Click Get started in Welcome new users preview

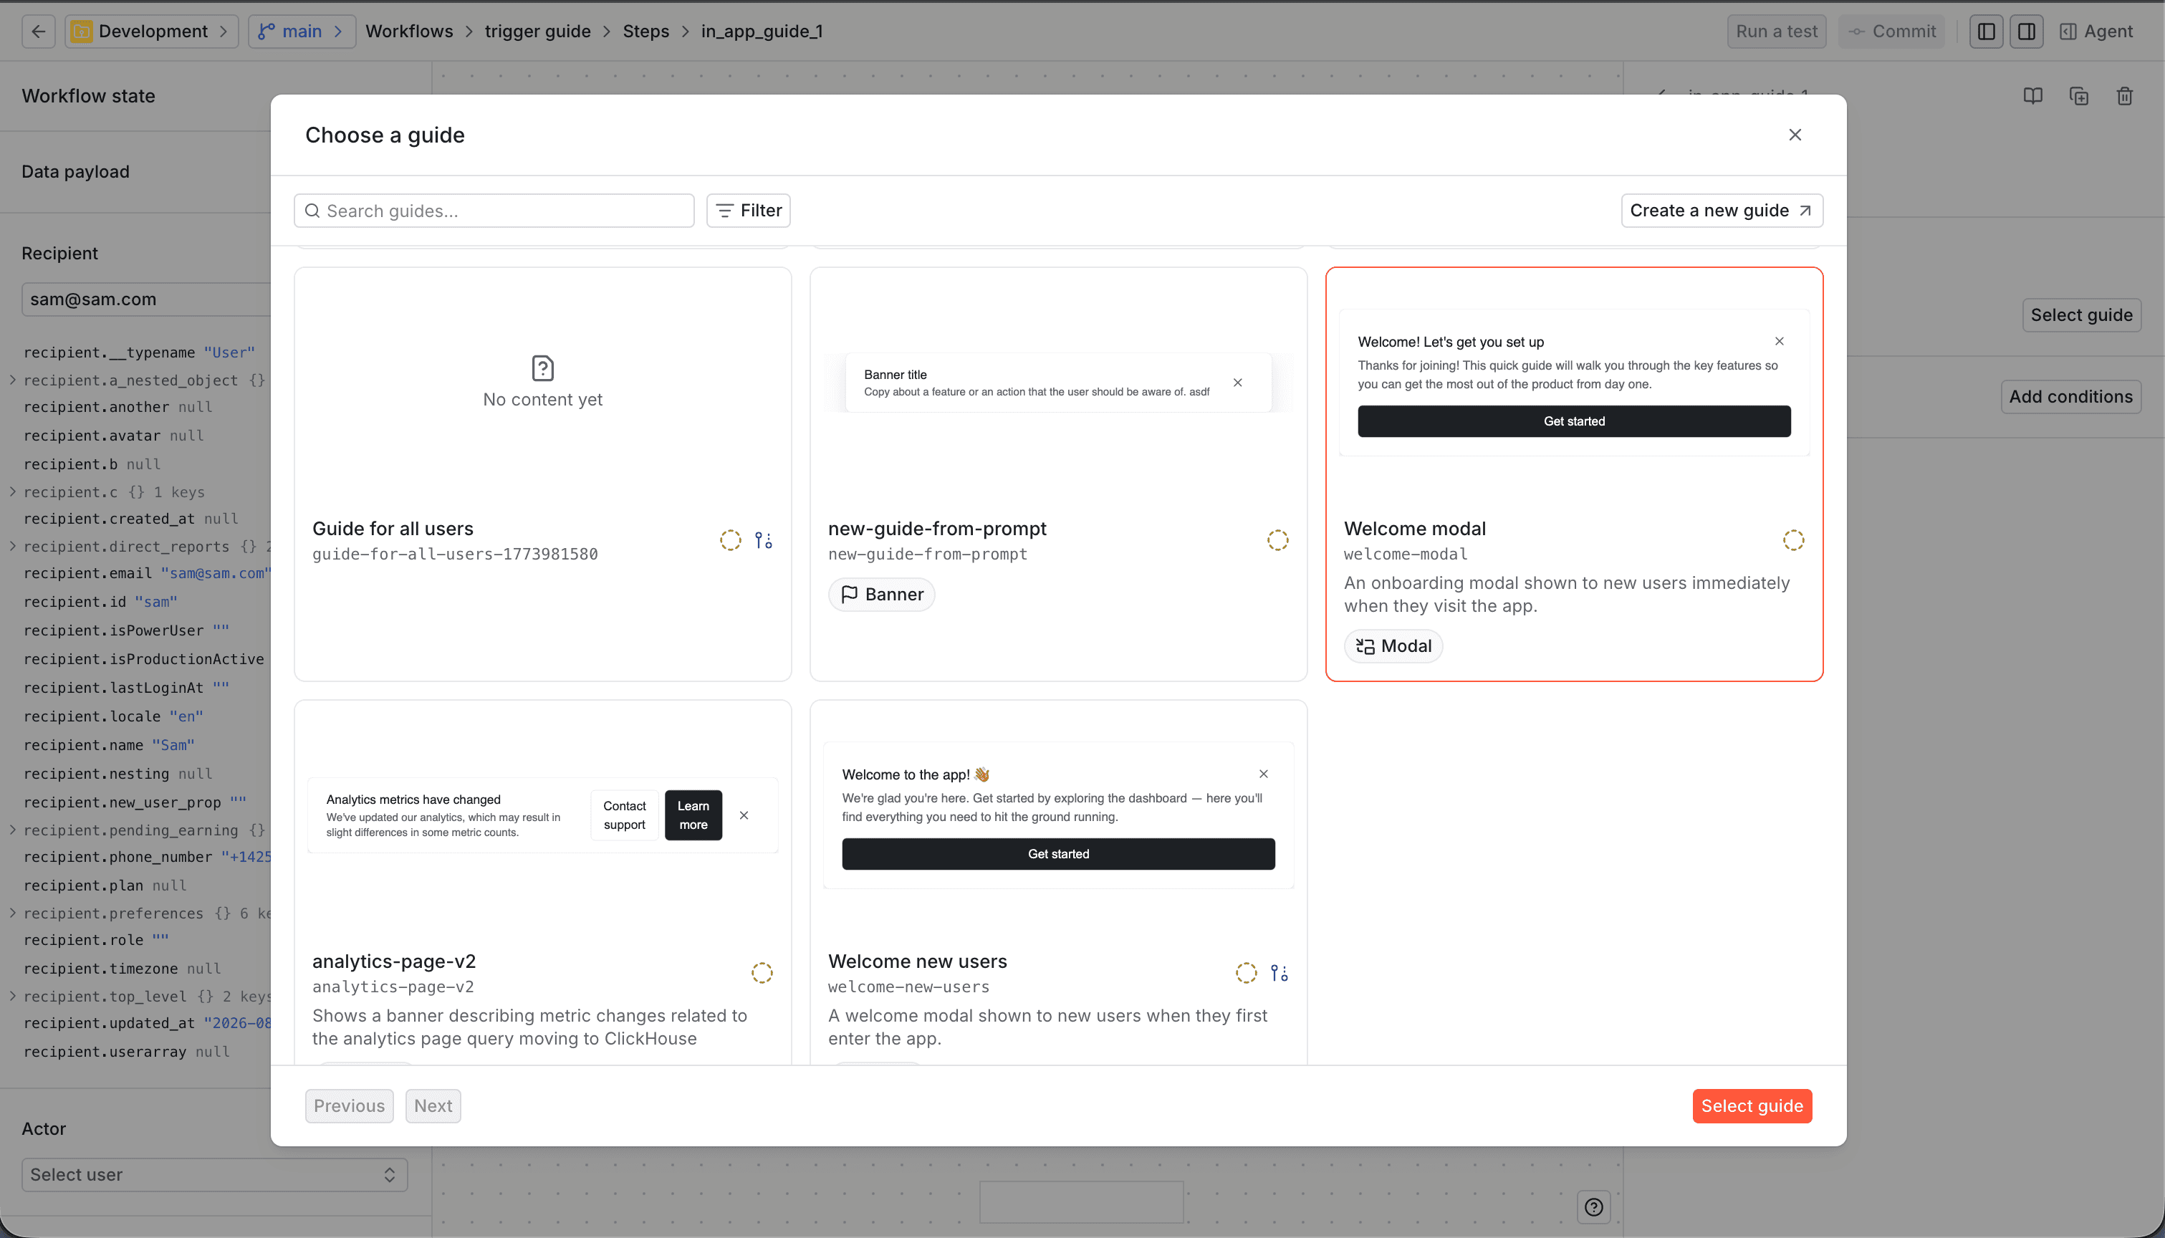click(x=1058, y=854)
